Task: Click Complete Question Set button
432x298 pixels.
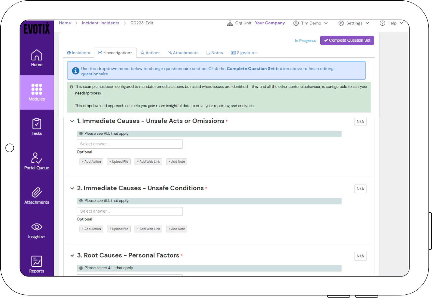Action: point(347,40)
